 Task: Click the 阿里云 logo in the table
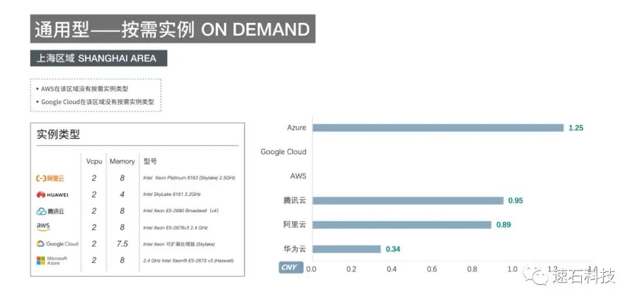(x=50, y=178)
